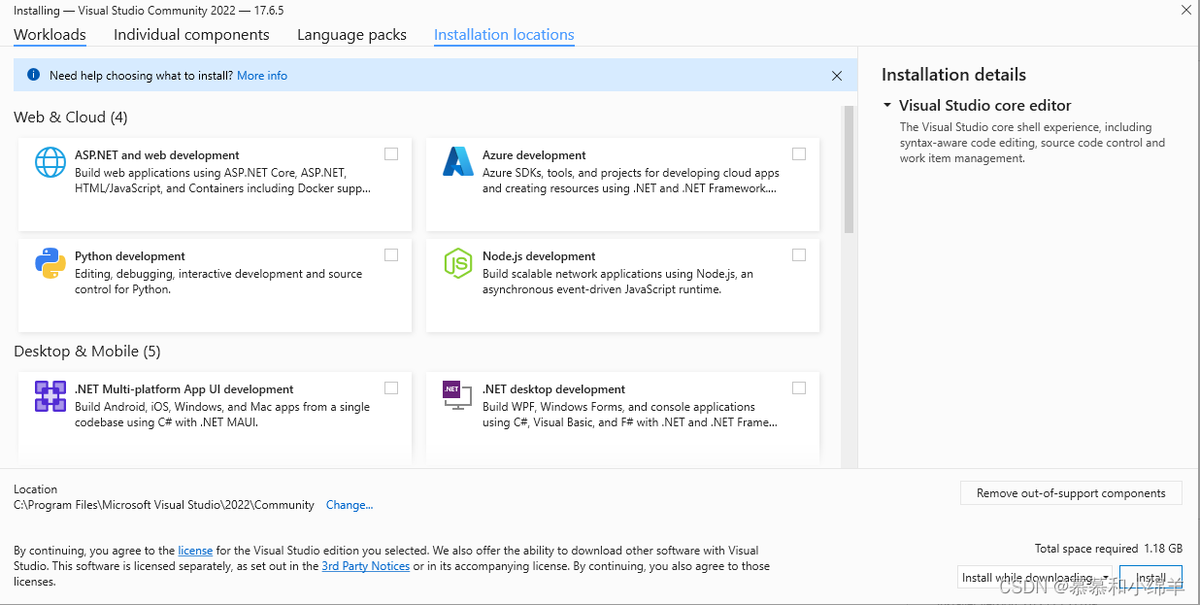Open the Install while downloading dropdown
The height and width of the screenshot is (605, 1200).
(1035, 578)
